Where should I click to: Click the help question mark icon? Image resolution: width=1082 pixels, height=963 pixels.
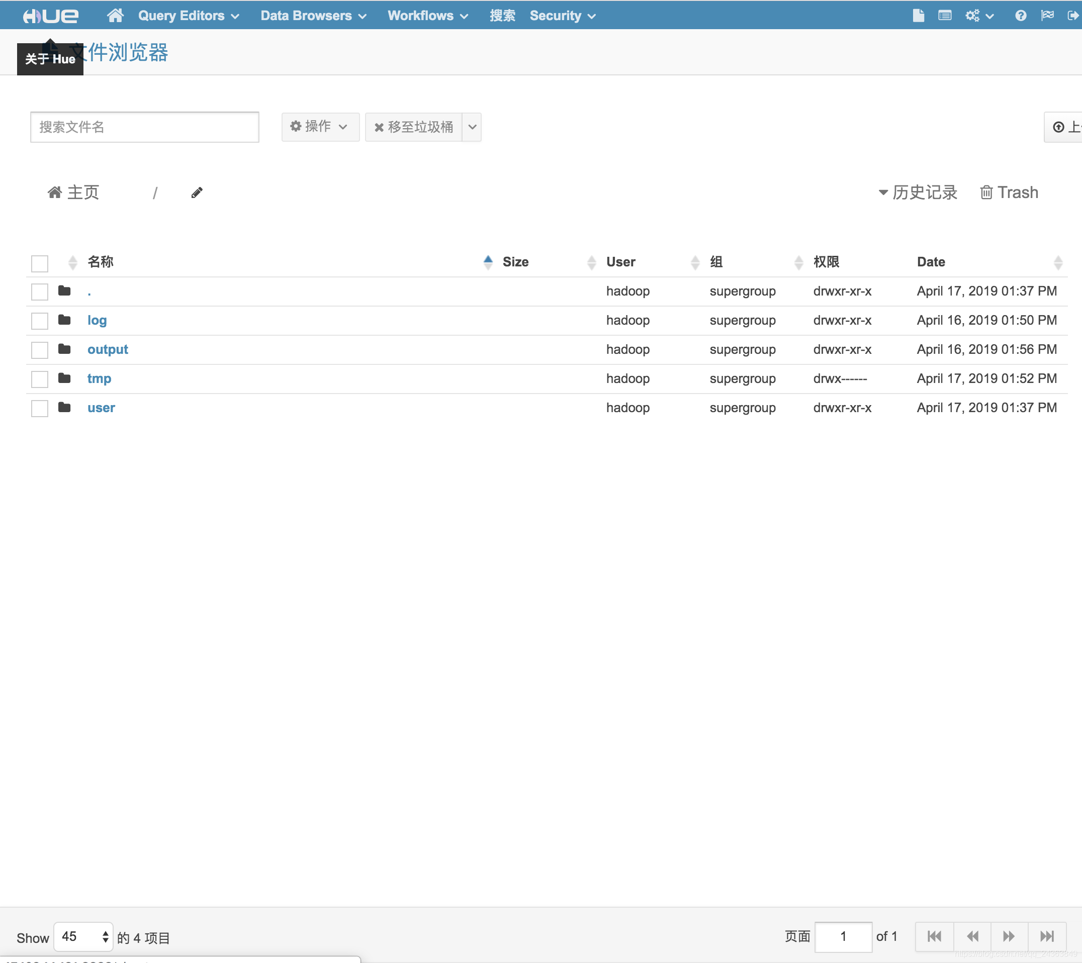click(x=1021, y=16)
